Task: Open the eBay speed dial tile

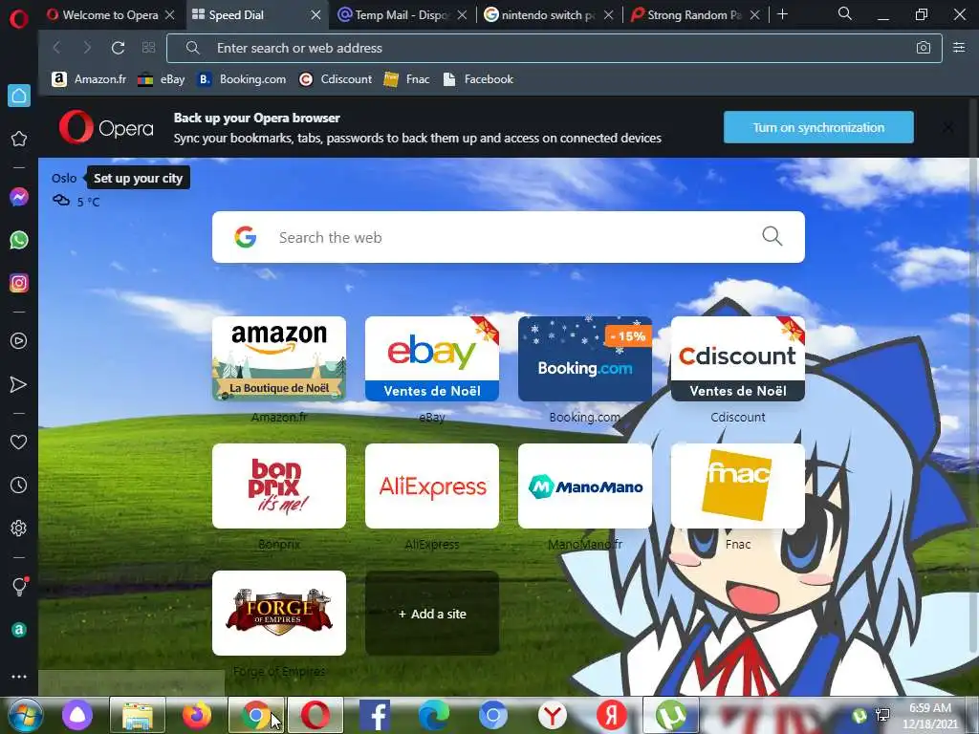Action: coord(432,359)
